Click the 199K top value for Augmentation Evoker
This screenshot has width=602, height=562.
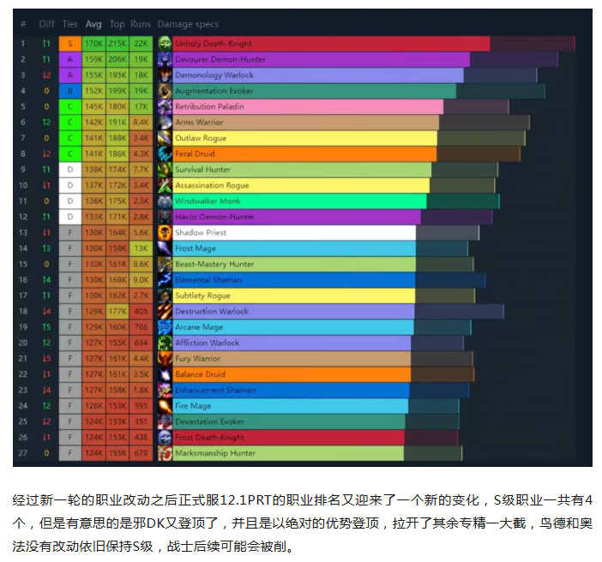click(117, 91)
